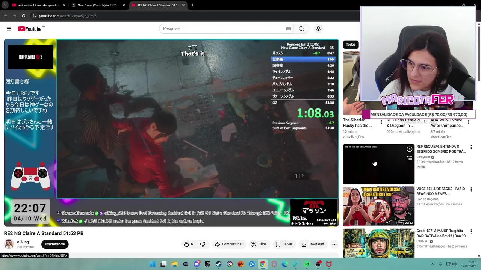Add hovered video to queue
The width and height of the screenshot is (481, 270).
point(409,158)
